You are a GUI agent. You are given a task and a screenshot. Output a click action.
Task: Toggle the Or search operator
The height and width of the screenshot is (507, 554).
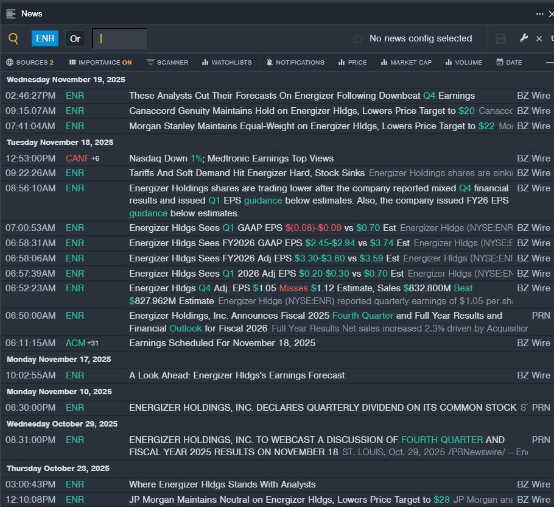[x=75, y=39]
